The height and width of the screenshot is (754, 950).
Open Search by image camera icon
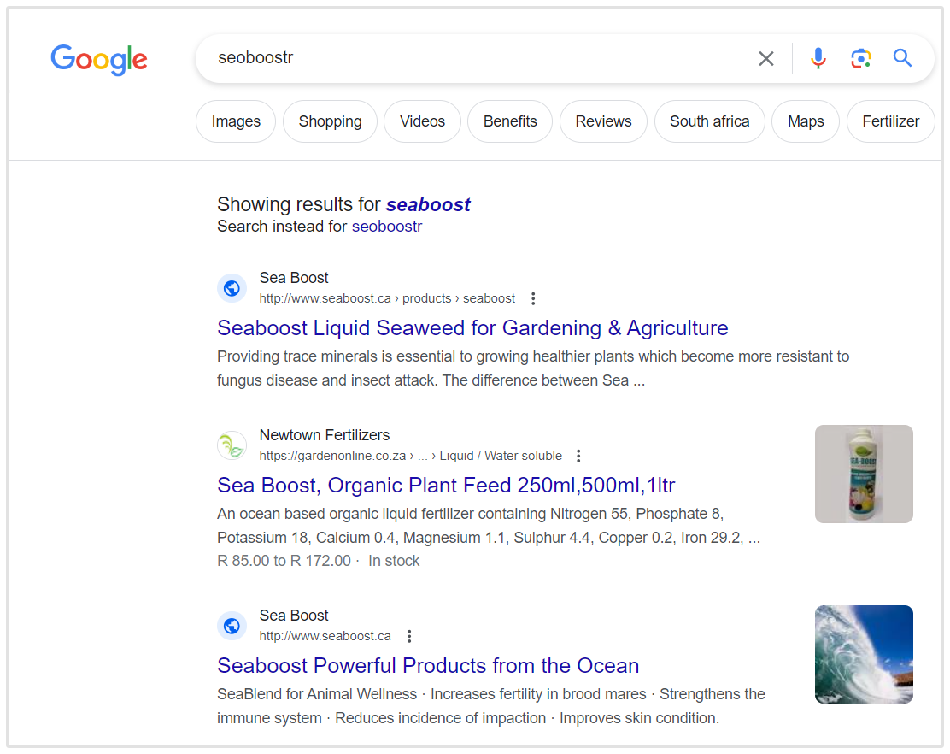860,58
